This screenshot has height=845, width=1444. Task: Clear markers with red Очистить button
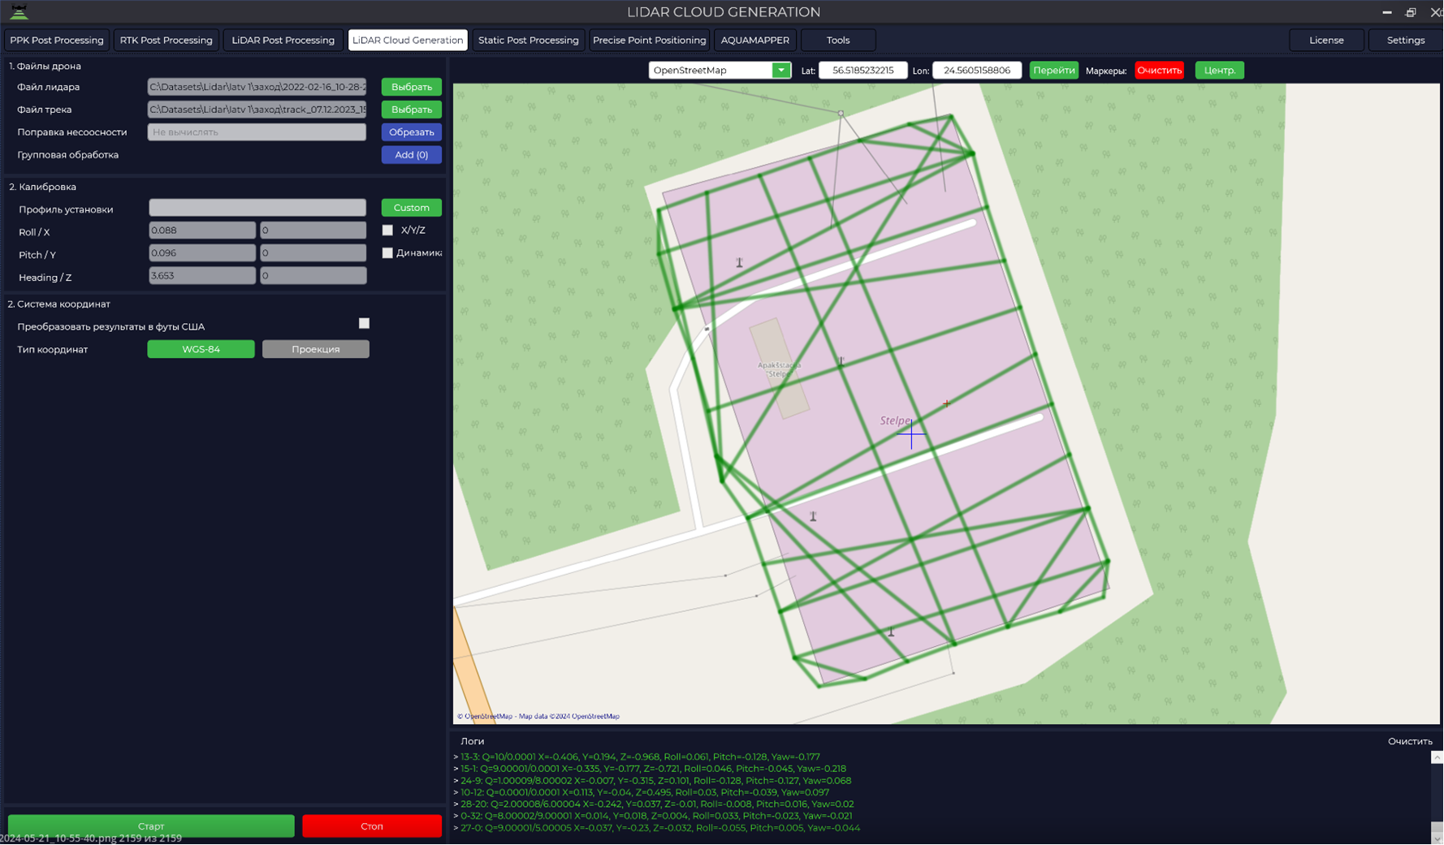tap(1159, 71)
